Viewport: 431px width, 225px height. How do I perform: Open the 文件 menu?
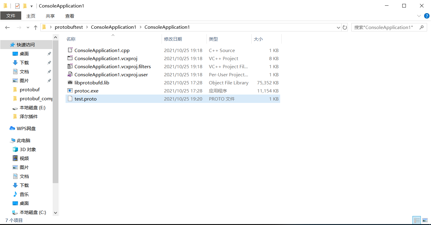tap(11, 16)
